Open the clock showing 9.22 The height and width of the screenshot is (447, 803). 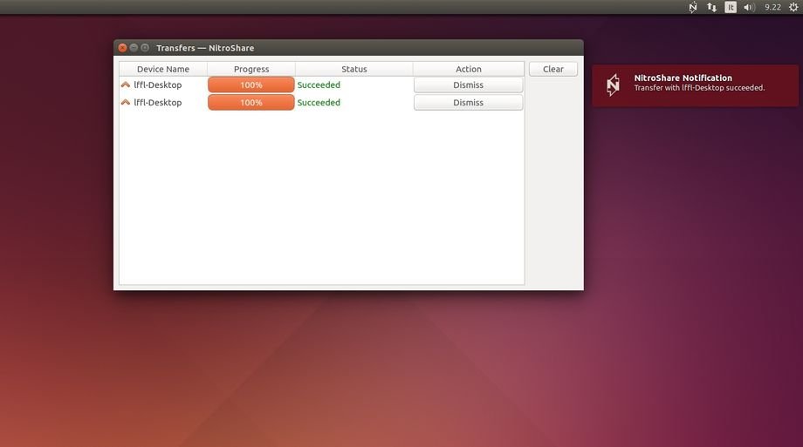pyautogui.click(x=772, y=7)
